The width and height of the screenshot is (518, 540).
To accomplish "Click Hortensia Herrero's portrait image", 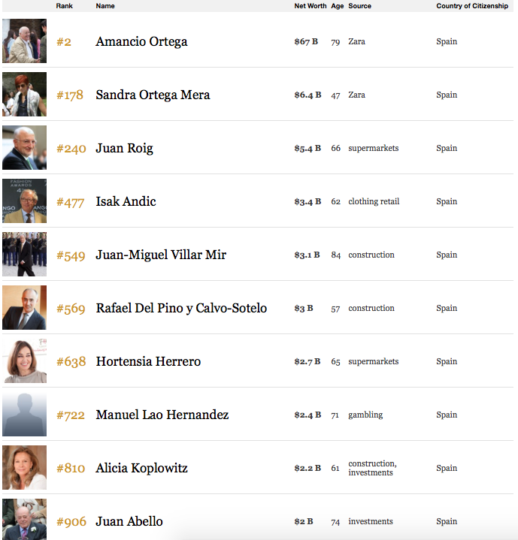I will (x=24, y=361).
